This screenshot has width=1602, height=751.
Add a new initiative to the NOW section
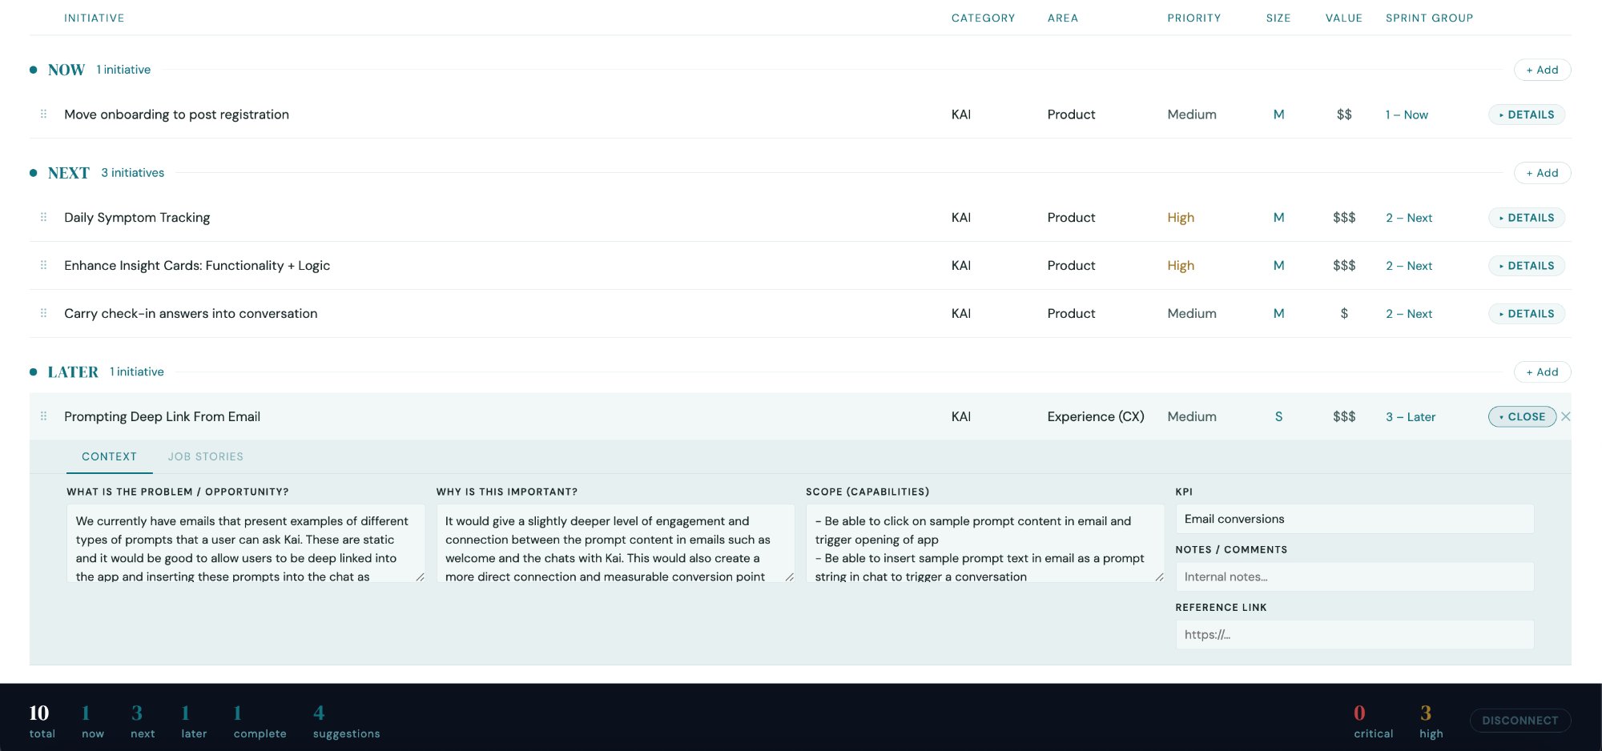pyautogui.click(x=1542, y=70)
